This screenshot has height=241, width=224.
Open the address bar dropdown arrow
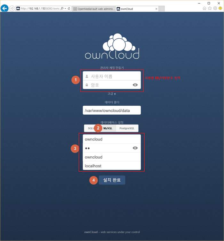(65, 9)
